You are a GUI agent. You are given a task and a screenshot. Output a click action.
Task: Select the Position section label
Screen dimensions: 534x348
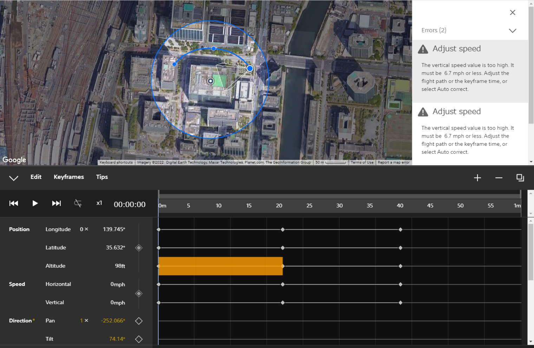pos(19,229)
